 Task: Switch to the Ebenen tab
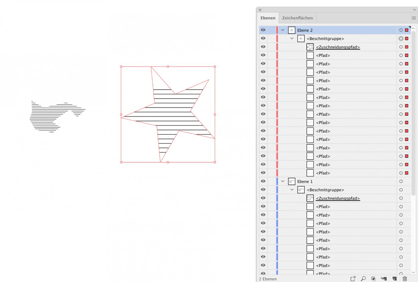pos(268,18)
